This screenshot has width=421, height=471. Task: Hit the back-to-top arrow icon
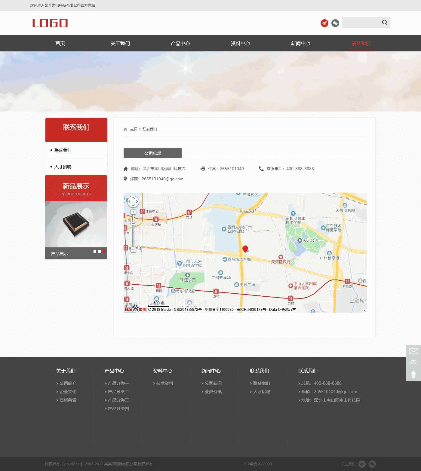coord(413,374)
